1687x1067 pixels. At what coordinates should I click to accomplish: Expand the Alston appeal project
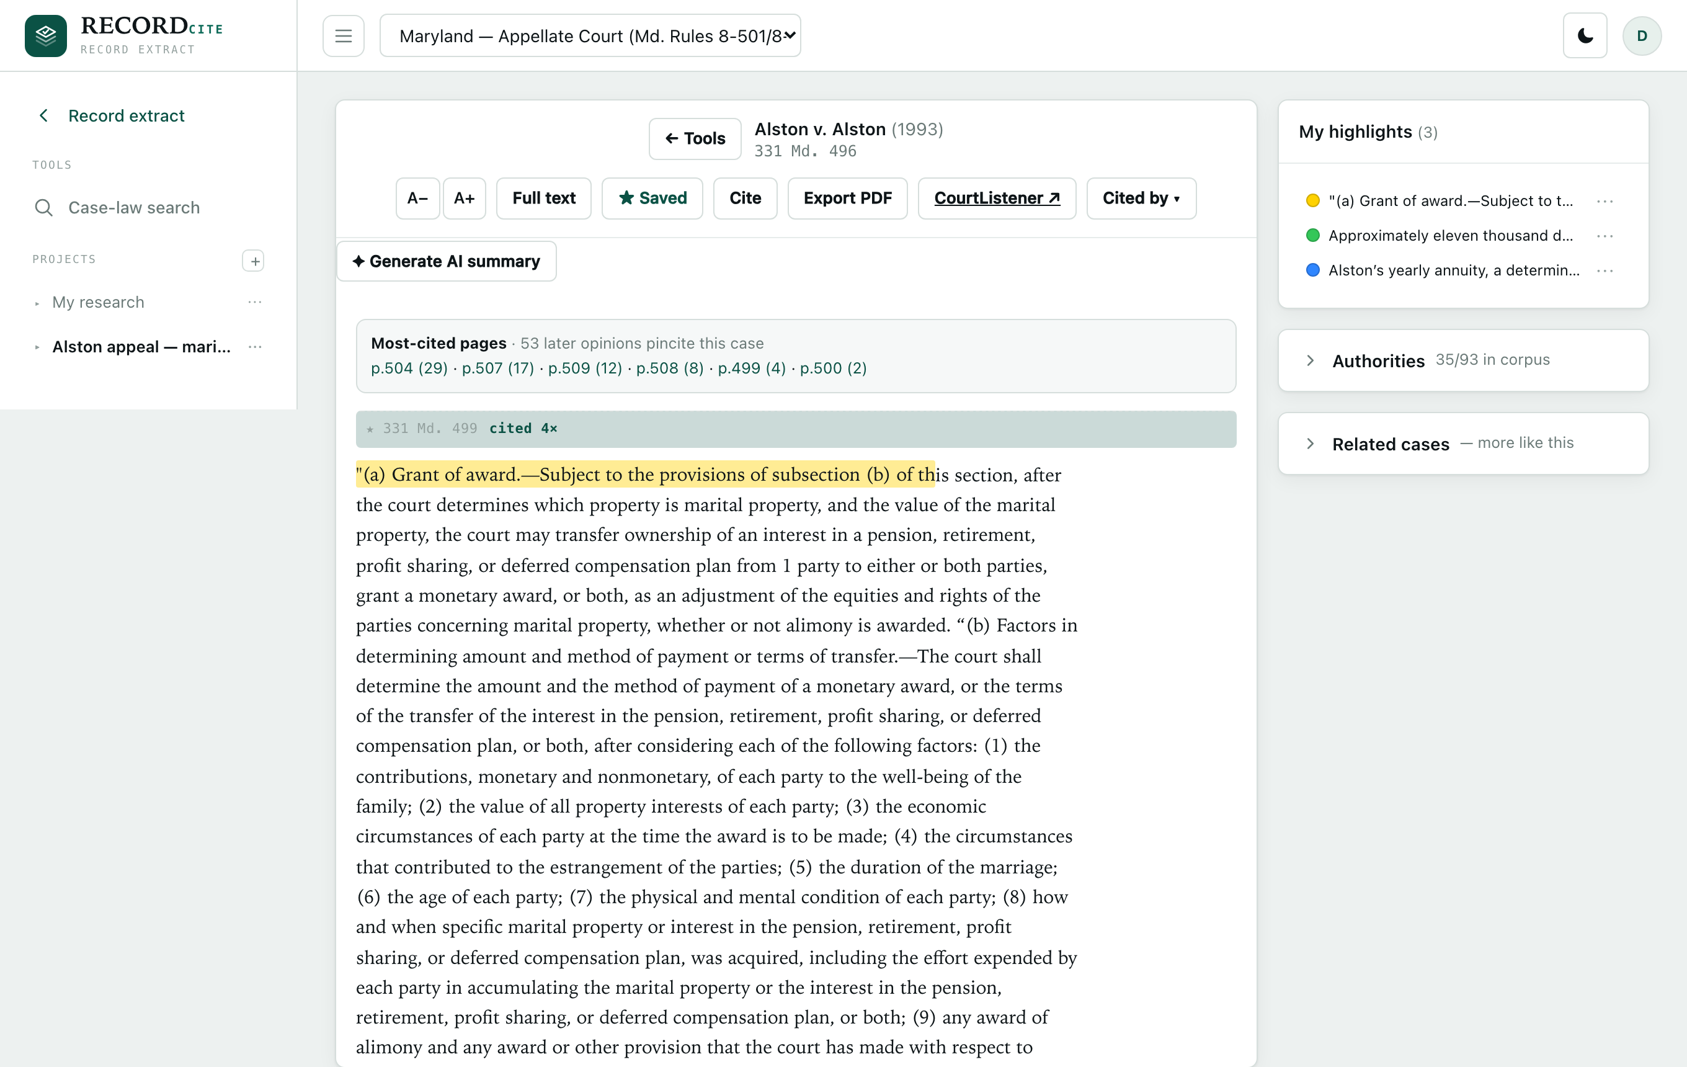pos(37,347)
